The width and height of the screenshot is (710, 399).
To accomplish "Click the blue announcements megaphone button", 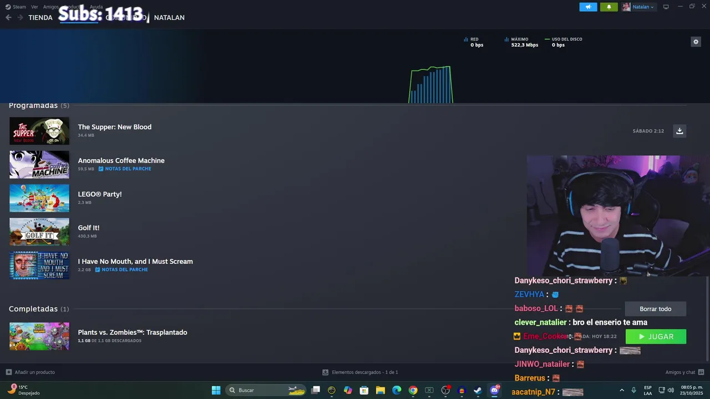I will (588, 7).
